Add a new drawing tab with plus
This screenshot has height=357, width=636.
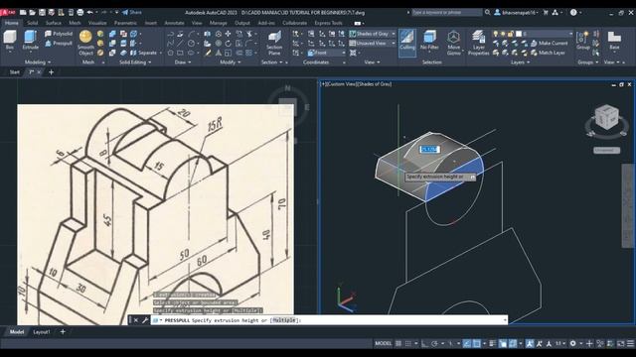51,72
